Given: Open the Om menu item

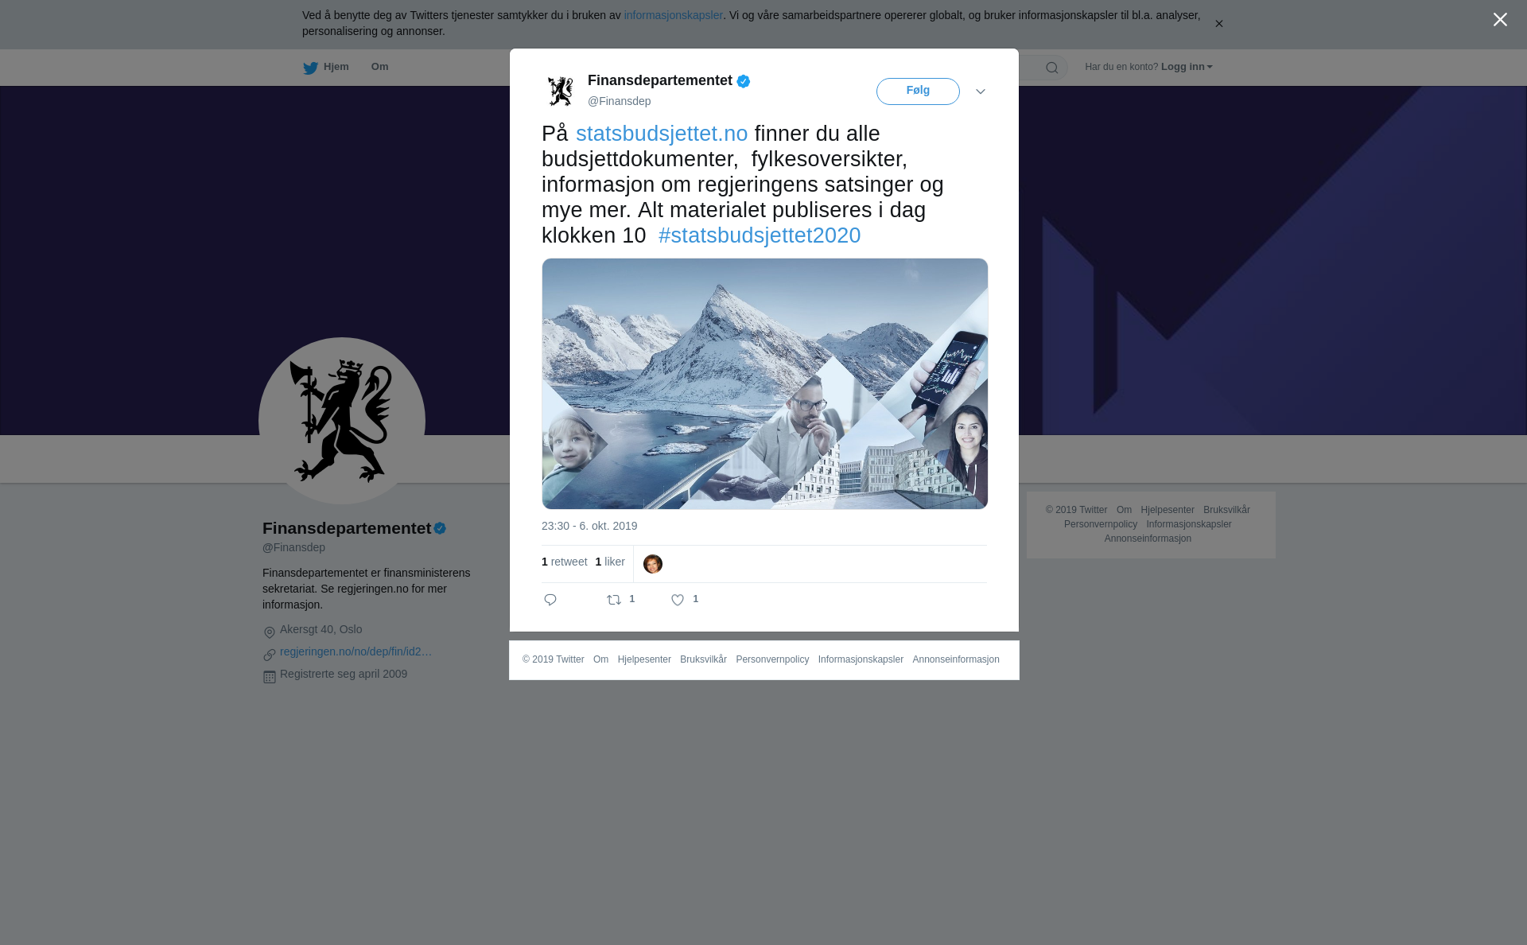Looking at the screenshot, I should click(379, 67).
